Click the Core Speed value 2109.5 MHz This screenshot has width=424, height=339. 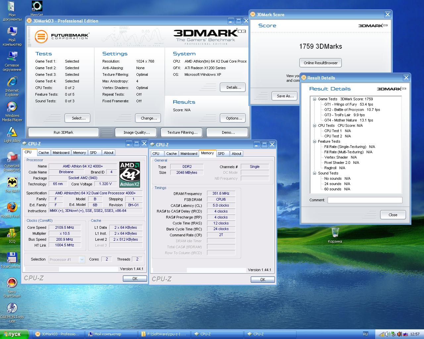pyautogui.click(x=65, y=227)
